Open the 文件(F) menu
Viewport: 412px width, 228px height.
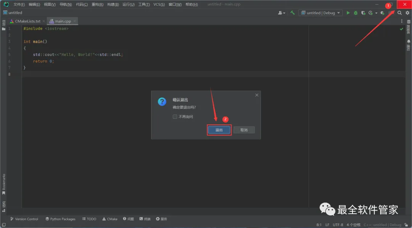click(19, 5)
